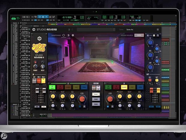Viewport: 186px width, 140px height.
Task: Click the OMNI sound source button
Action: point(139,35)
